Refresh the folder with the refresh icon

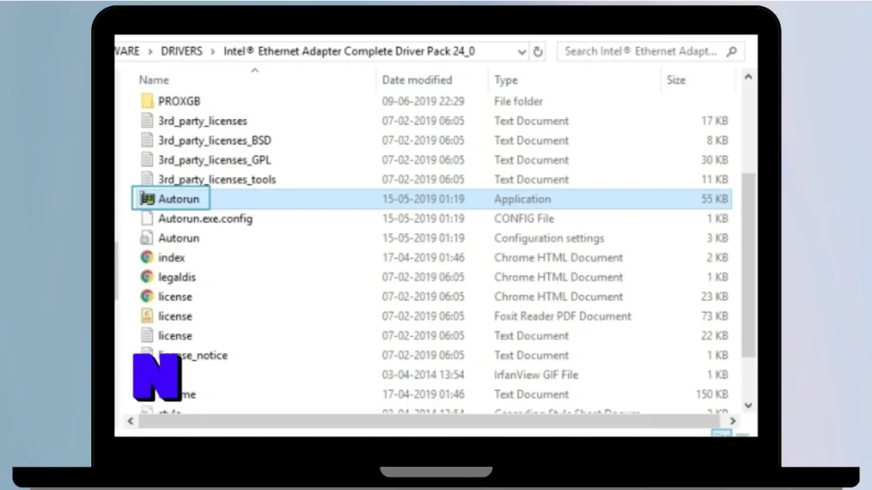[x=538, y=52]
